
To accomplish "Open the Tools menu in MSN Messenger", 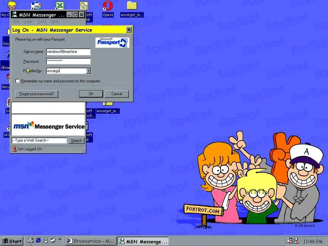I will pyautogui.click(x=42, y=21).
